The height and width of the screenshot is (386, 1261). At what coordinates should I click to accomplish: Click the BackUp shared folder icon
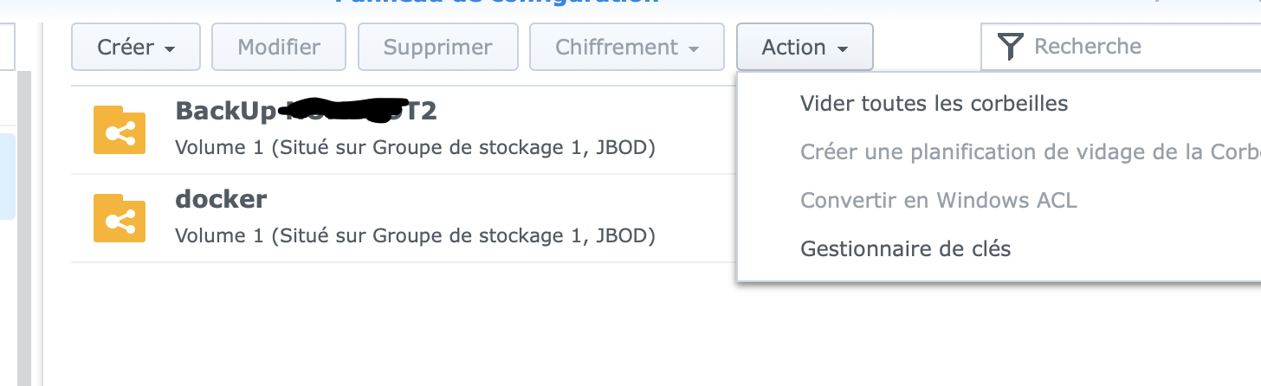[x=120, y=131]
